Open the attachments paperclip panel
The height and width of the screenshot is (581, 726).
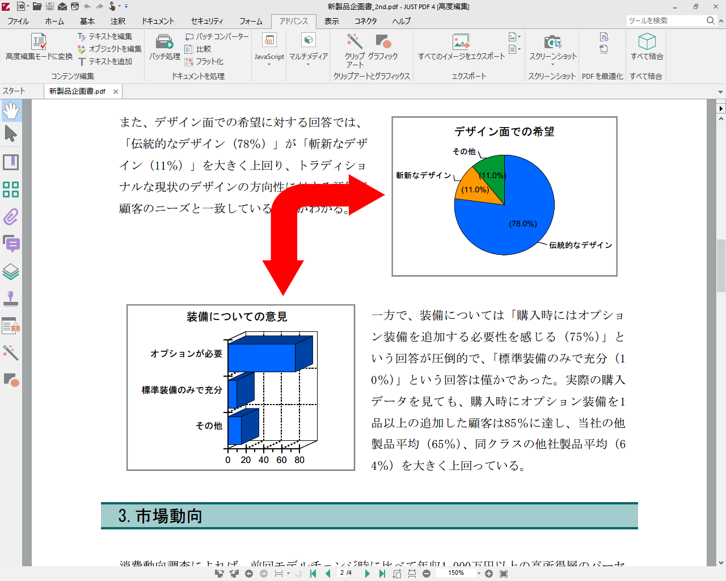(11, 217)
